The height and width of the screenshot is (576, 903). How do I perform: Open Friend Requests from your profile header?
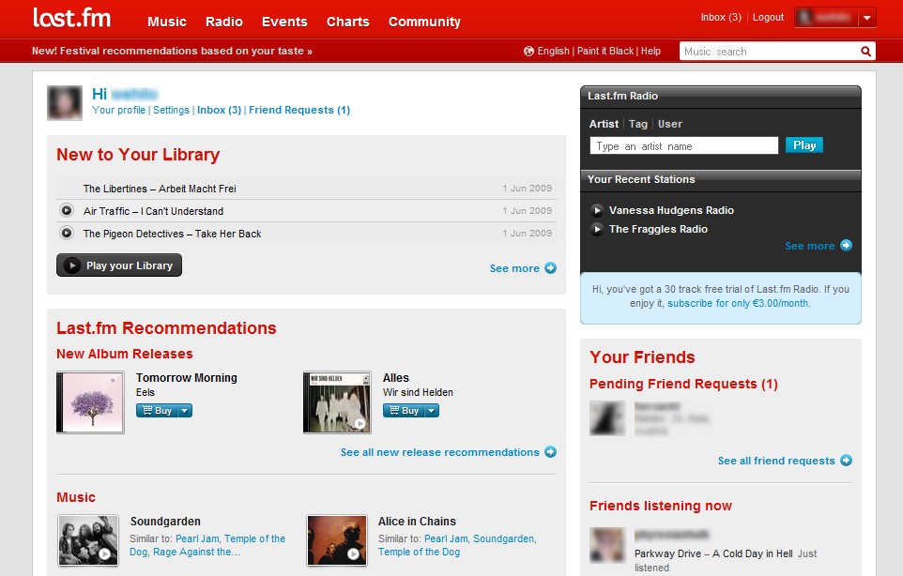click(x=298, y=110)
